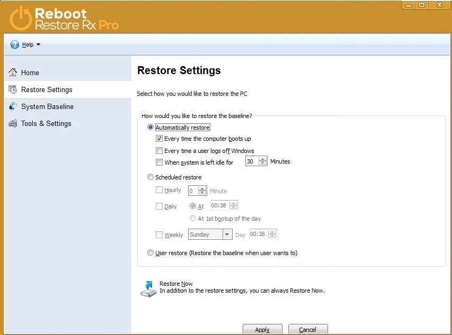The height and width of the screenshot is (335, 452).
Task: Click the System Baseline icon in sidebar
Action: [x=13, y=106]
